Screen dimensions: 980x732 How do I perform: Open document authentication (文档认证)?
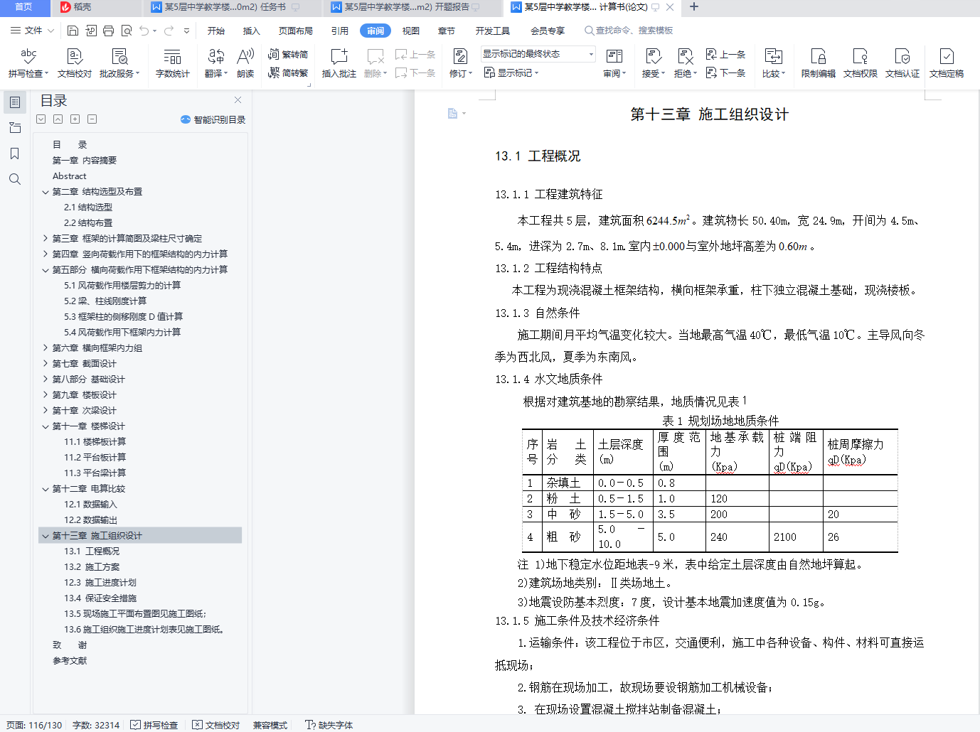coord(902,63)
